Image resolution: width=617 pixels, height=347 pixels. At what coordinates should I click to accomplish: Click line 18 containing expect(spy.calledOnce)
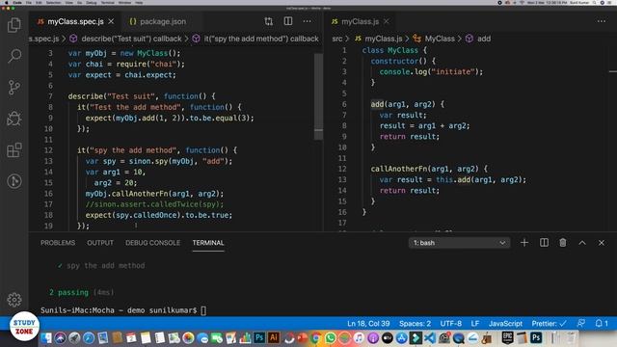click(158, 215)
